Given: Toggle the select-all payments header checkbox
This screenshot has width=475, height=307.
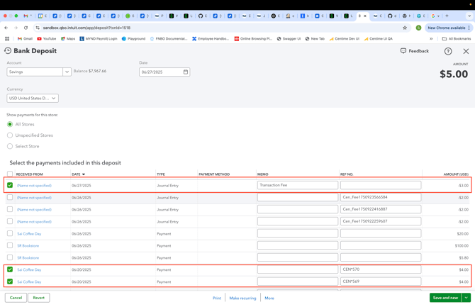Looking at the screenshot, I should tap(10, 174).
